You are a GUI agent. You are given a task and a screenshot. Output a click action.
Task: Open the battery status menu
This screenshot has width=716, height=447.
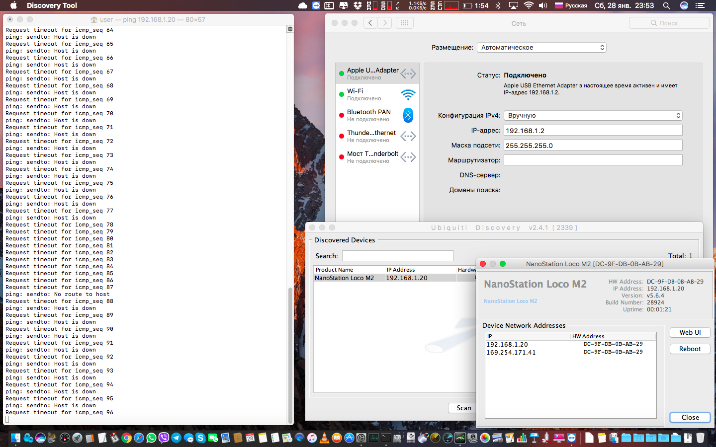coord(475,5)
